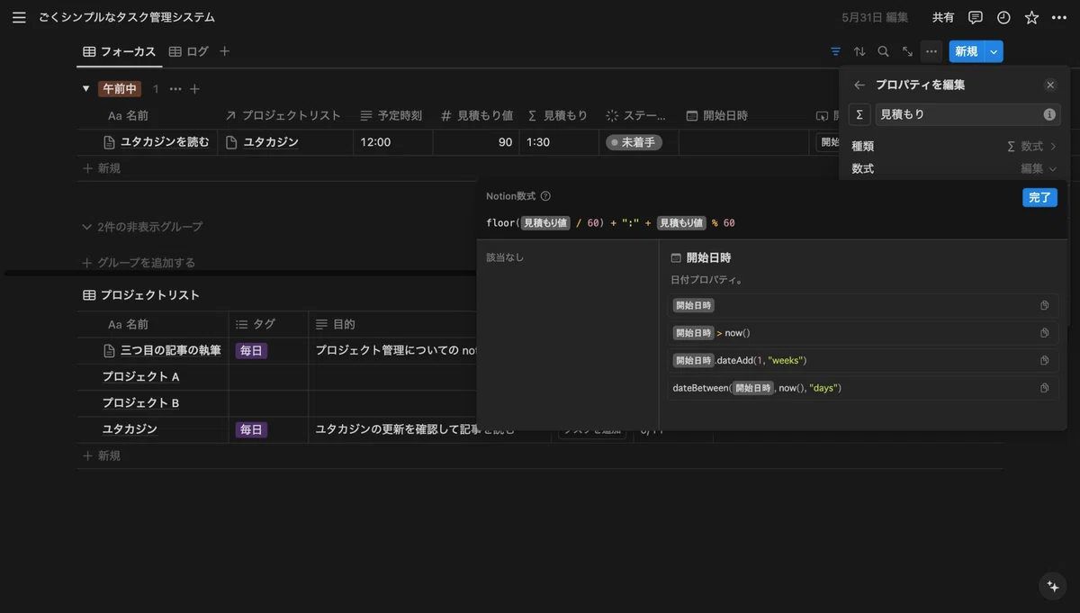This screenshot has height=613, width=1080.
Task: Open the プロジェクト A row
Action: point(141,376)
